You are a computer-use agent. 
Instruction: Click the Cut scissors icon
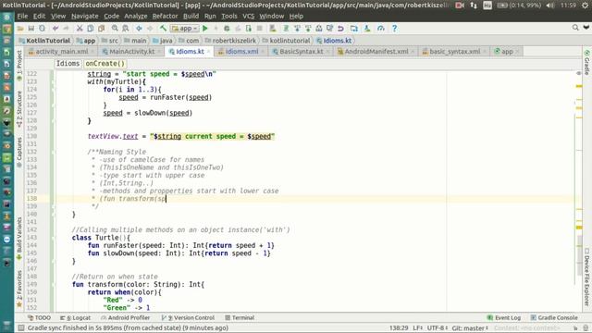80,29
